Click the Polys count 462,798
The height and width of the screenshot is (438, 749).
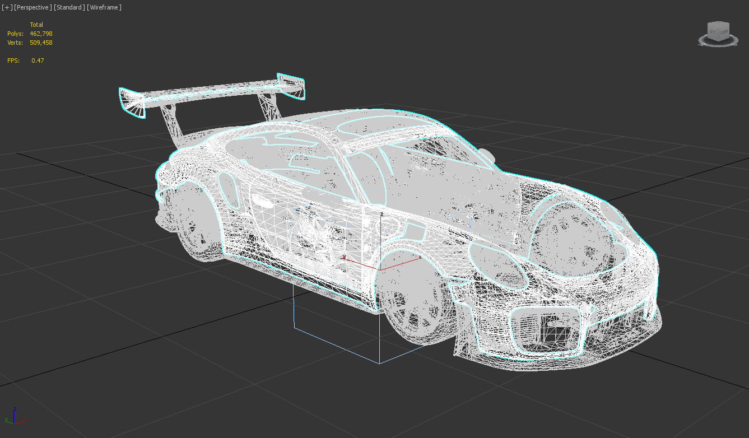point(41,34)
